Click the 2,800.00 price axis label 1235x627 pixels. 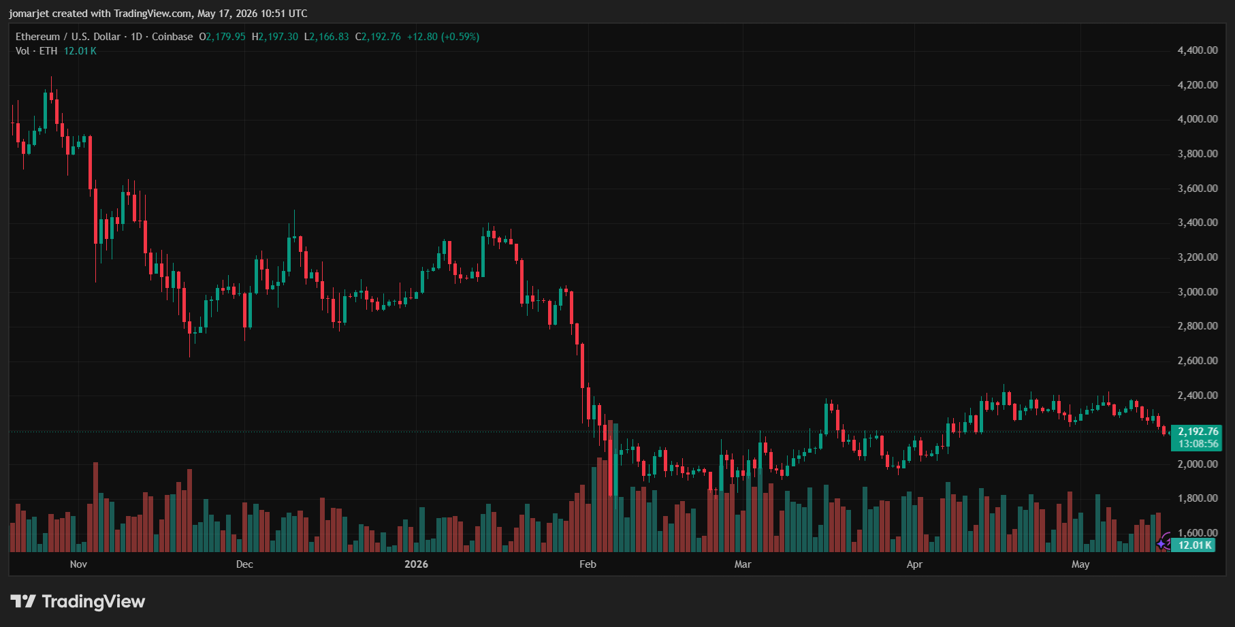[1198, 326]
